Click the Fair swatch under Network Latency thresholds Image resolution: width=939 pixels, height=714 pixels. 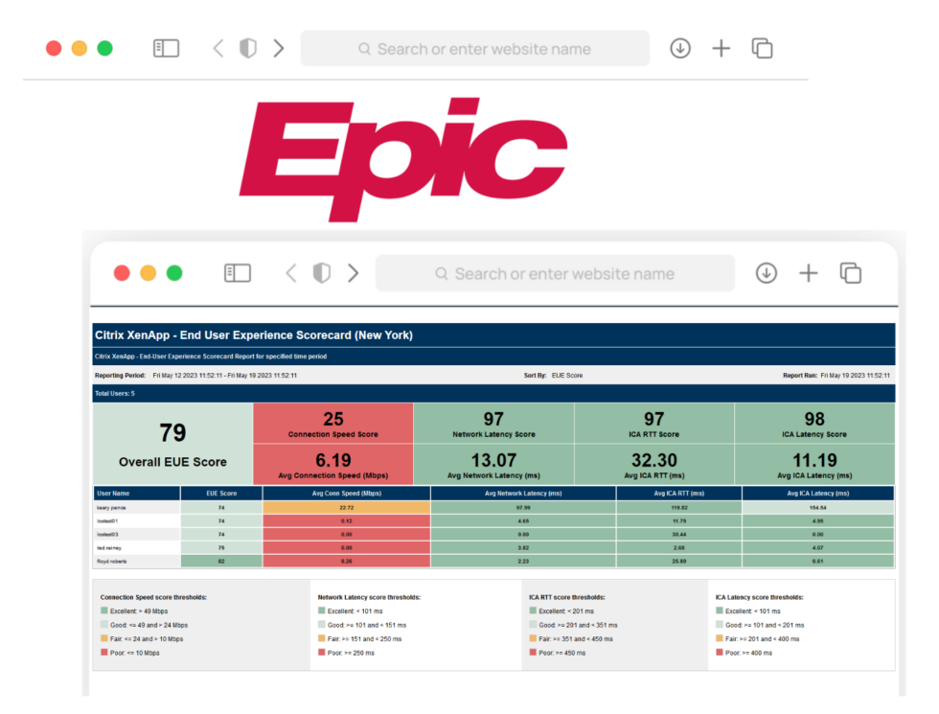(322, 638)
